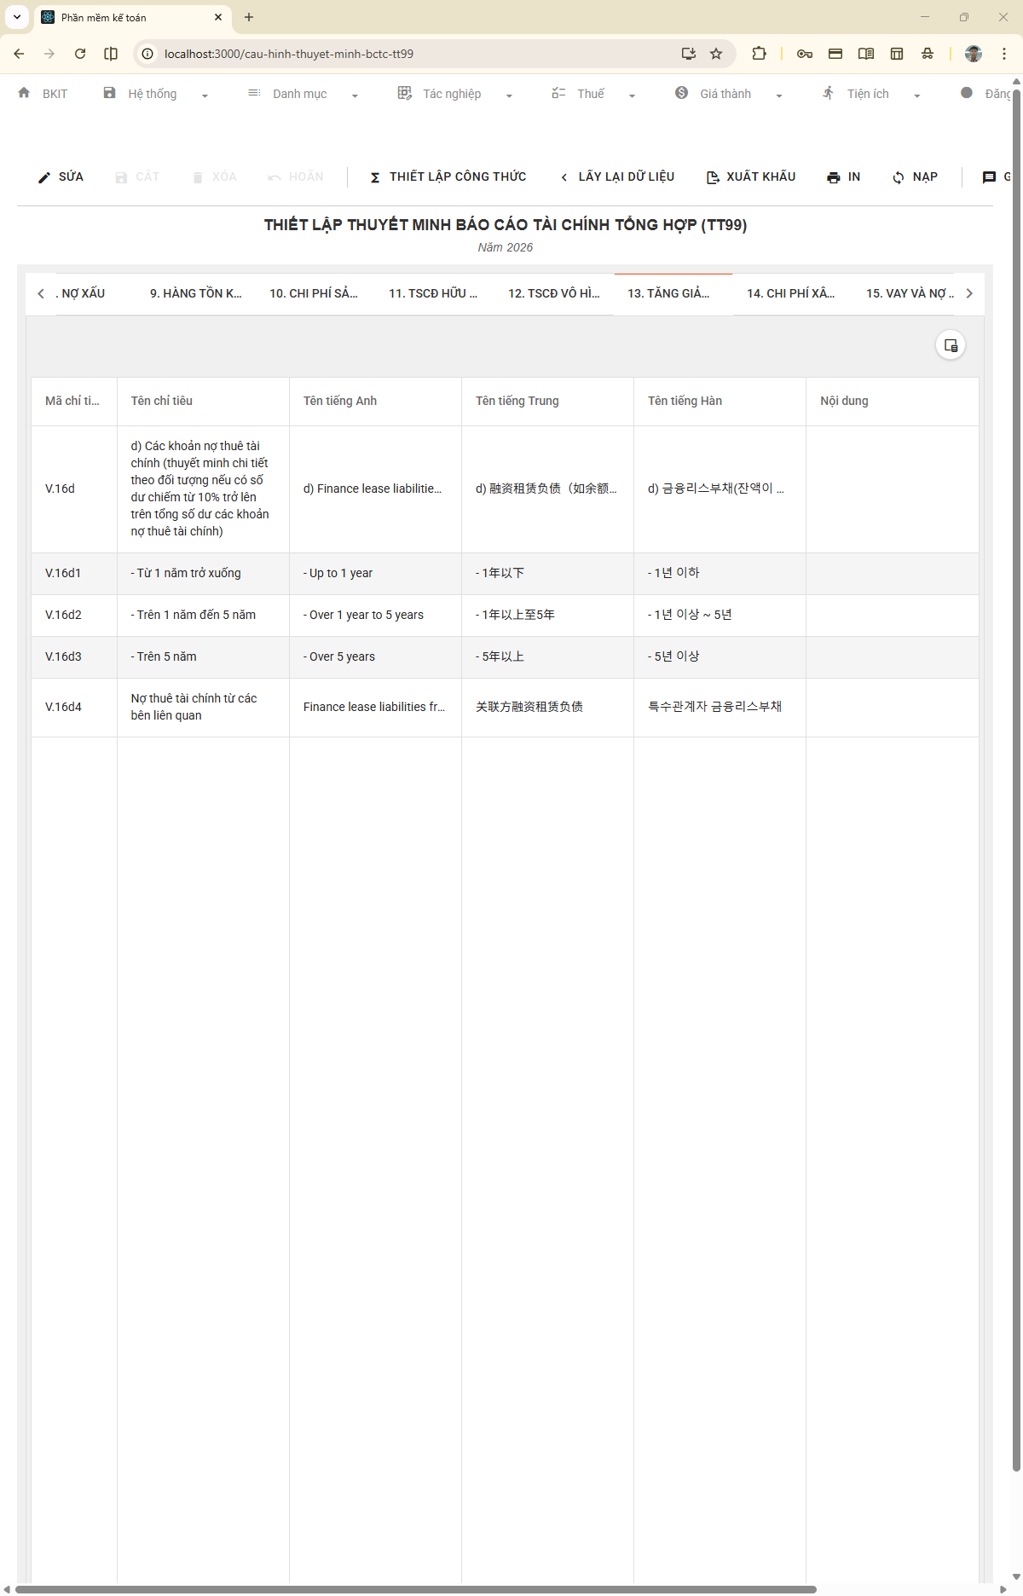Click the Tác nghiệp icon
1023x1596 pixels.
pyautogui.click(x=405, y=93)
